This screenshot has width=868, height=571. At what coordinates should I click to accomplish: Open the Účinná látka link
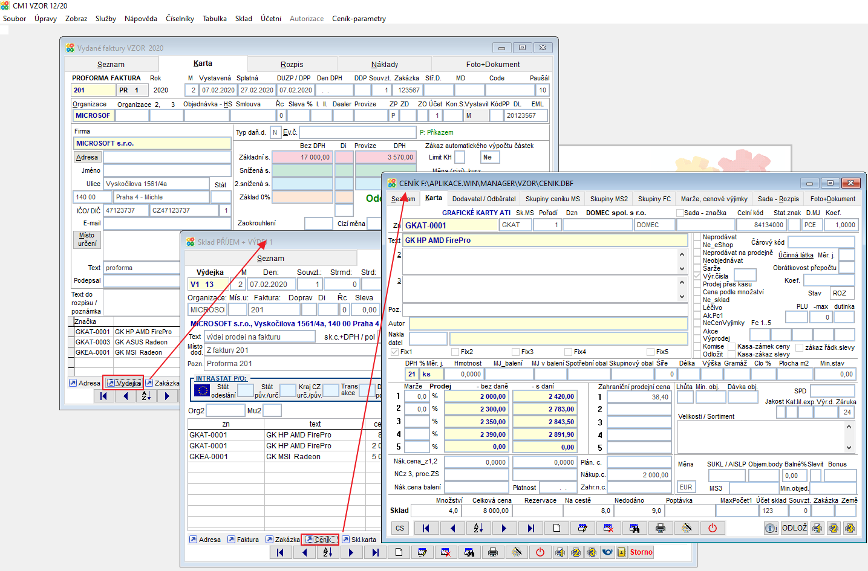coord(795,255)
